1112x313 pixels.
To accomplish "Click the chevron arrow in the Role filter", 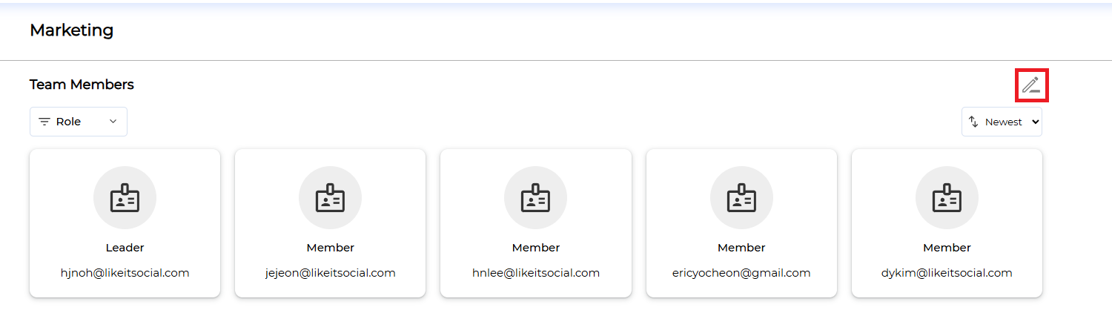I will coord(113,122).
